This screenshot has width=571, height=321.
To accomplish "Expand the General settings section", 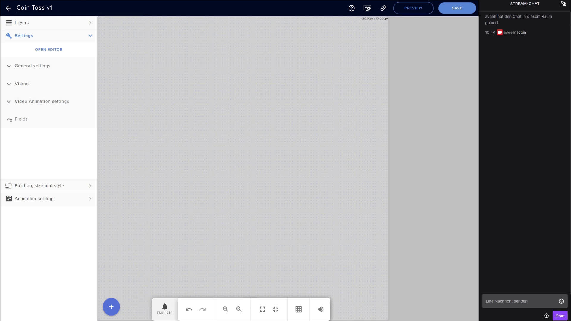I will 32,66.
